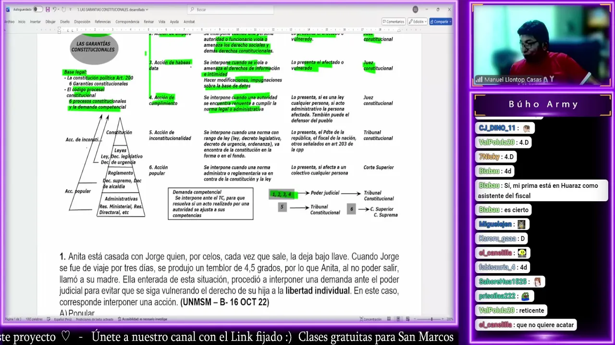Switch to the Disposición tab
The width and height of the screenshot is (615, 345).
[x=82, y=22]
